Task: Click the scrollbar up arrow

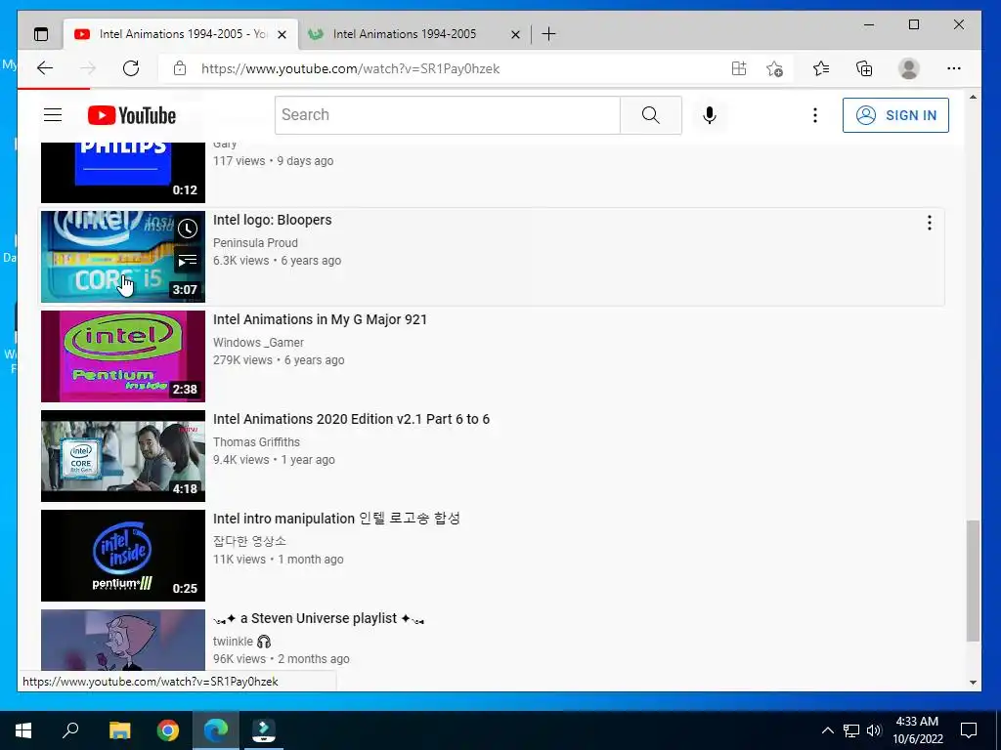Action: (x=973, y=97)
